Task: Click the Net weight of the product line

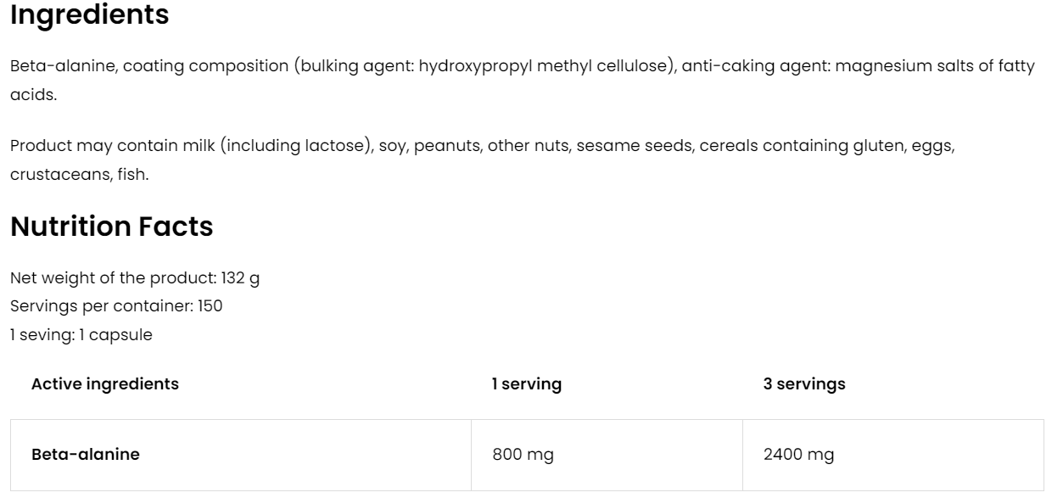Action: [135, 278]
